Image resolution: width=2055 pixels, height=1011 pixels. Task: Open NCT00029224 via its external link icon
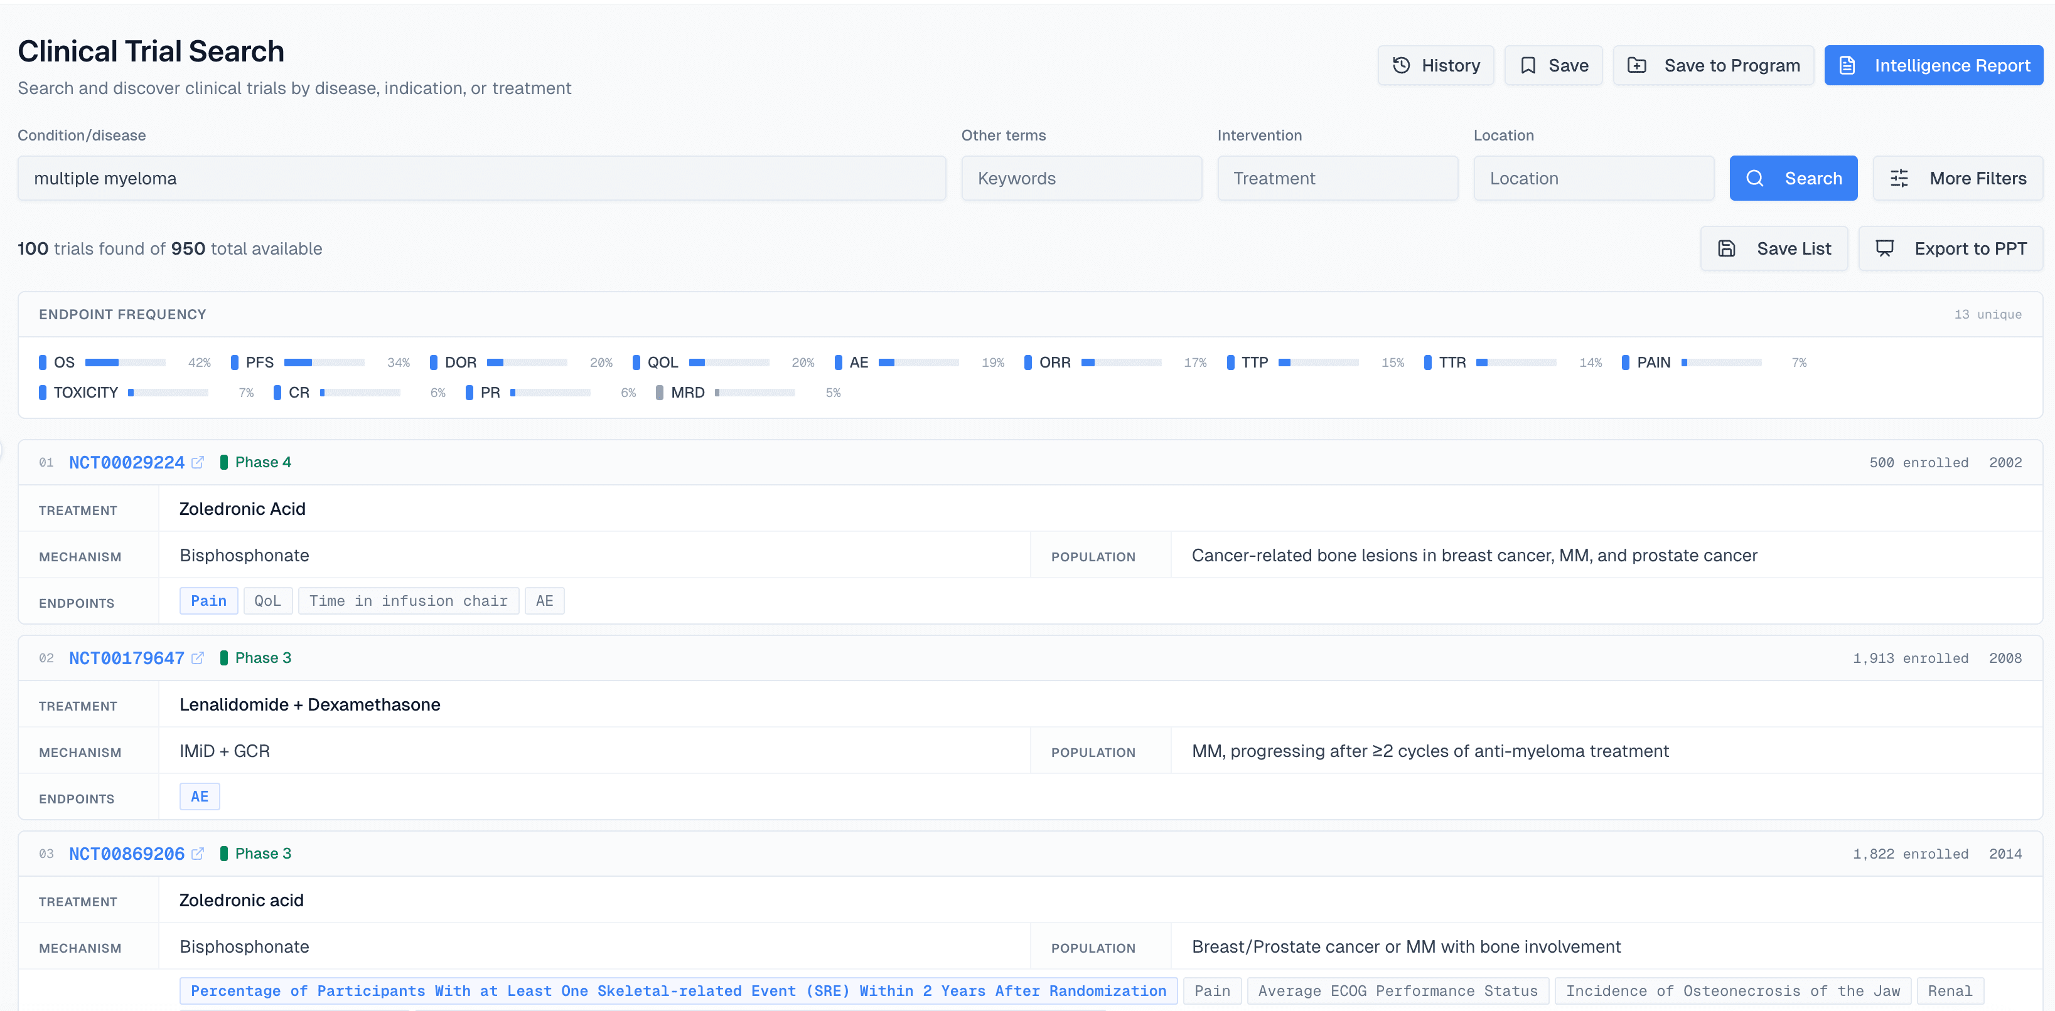(198, 462)
